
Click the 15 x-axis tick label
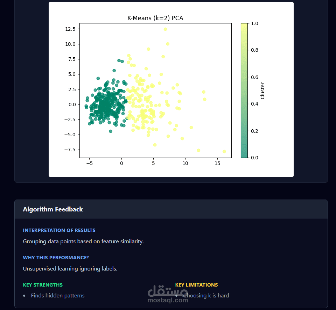coord(217,163)
